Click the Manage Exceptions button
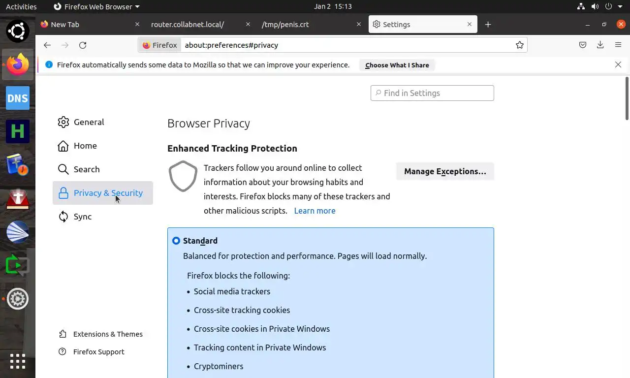 445,171
